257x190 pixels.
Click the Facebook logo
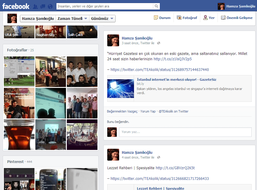pos(16,6)
